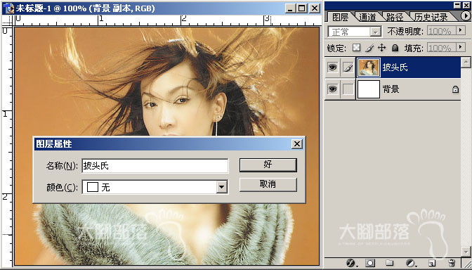Click the 取消 cancel button
Screen dimensions: 472x270
268,184
